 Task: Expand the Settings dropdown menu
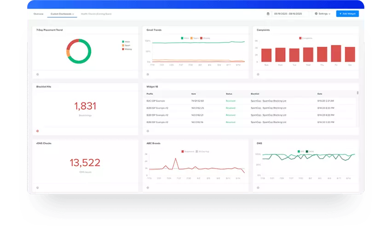click(x=323, y=14)
